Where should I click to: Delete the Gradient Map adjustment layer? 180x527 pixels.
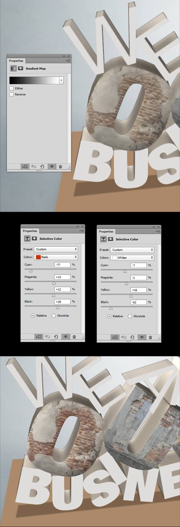click(x=60, y=167)
